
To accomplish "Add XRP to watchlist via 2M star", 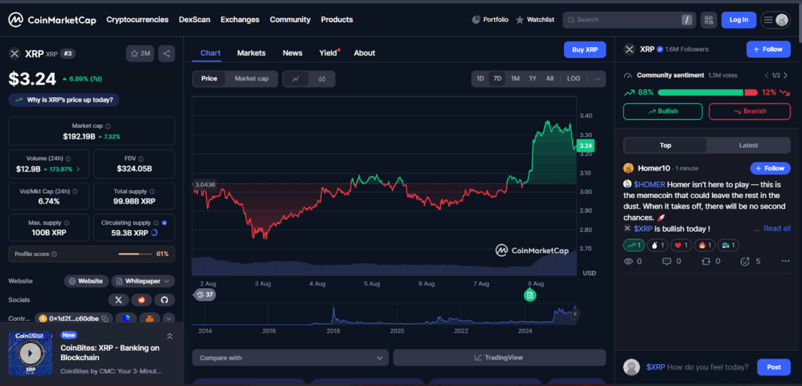I will coord(140,53).
